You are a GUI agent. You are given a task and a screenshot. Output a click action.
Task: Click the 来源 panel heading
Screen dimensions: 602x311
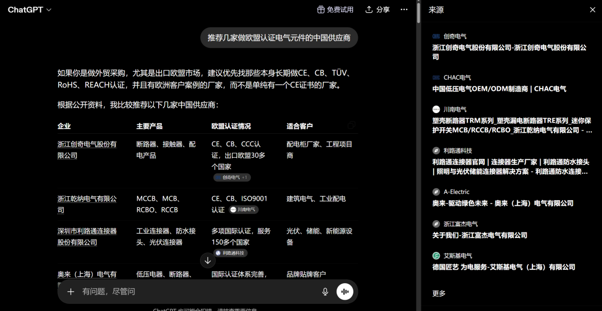click(x=436, y=10)
